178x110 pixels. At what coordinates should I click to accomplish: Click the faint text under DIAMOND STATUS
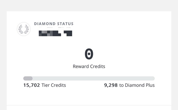point(55,27)
